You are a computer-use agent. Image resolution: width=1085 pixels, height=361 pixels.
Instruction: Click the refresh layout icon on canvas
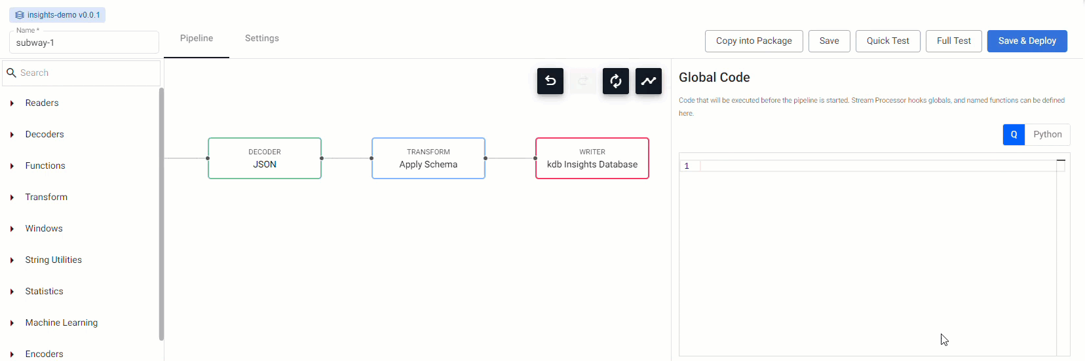point(616,81)
